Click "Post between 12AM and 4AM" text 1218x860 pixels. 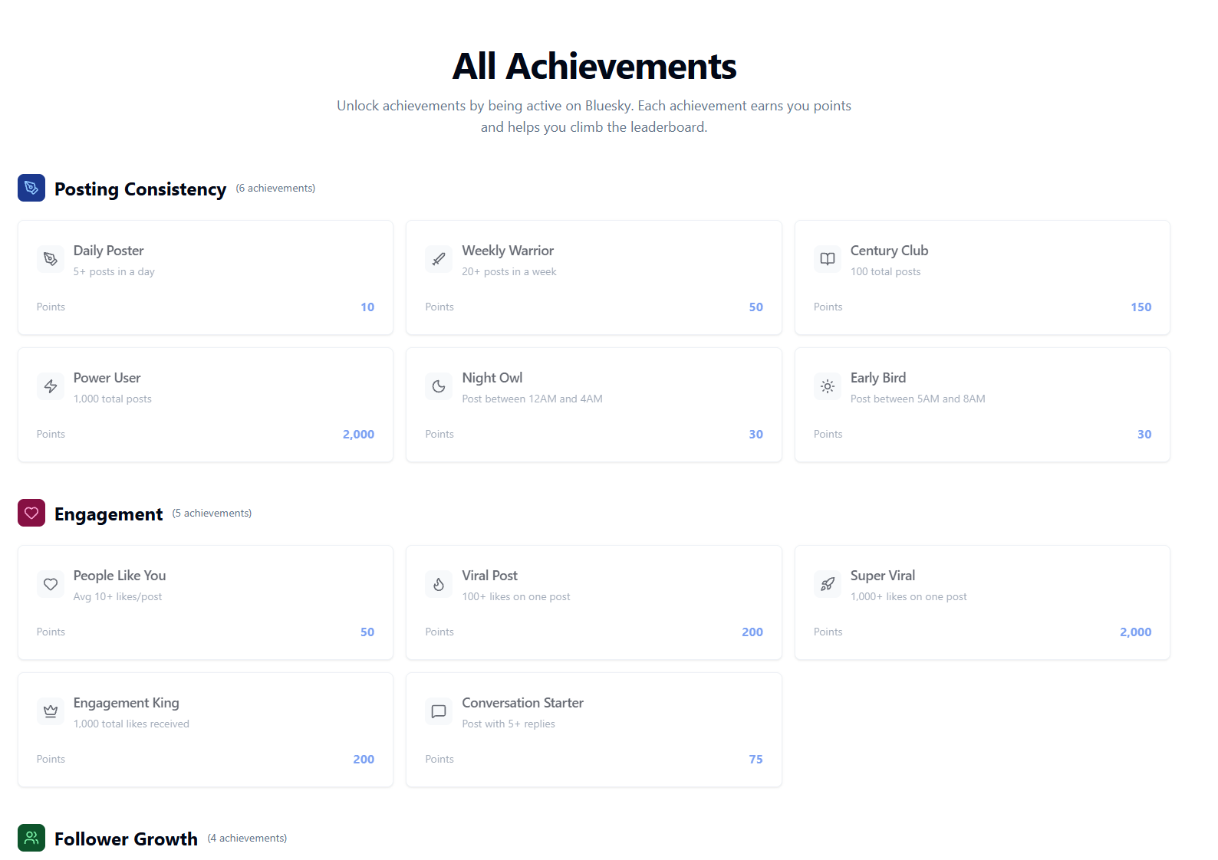coord(532,399)
